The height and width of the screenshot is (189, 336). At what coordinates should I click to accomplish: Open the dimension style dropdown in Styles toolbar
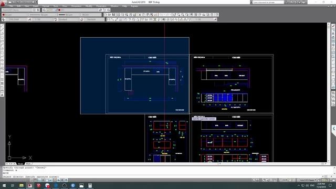click(x=43, y=19)
